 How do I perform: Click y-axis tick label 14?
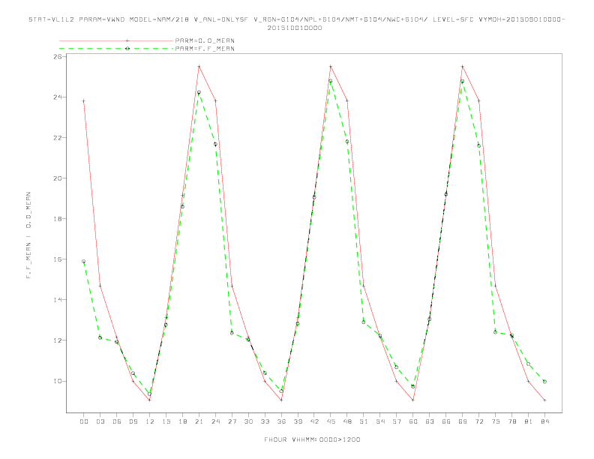click(58, 300)
